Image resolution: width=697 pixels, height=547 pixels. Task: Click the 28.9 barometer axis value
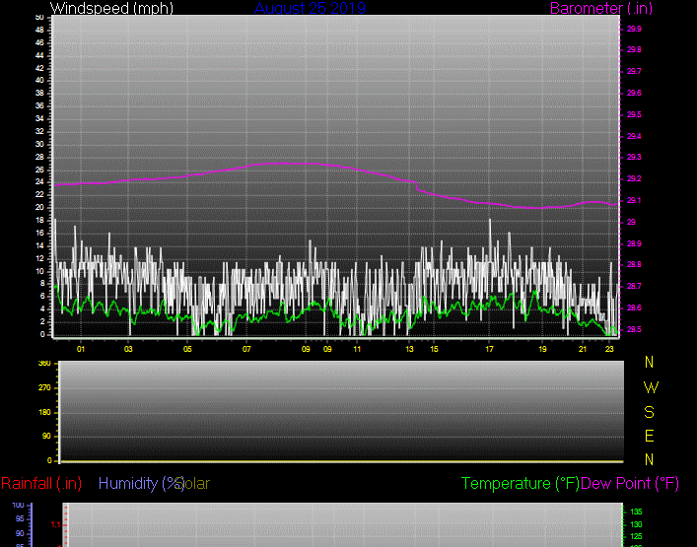pos(634,244)
